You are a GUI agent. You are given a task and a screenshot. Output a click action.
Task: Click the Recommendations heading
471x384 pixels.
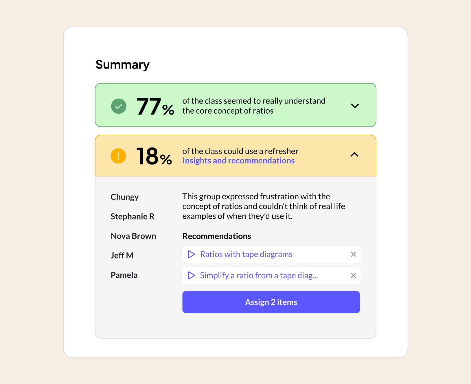pyautogui.click(x=217, y=236)
